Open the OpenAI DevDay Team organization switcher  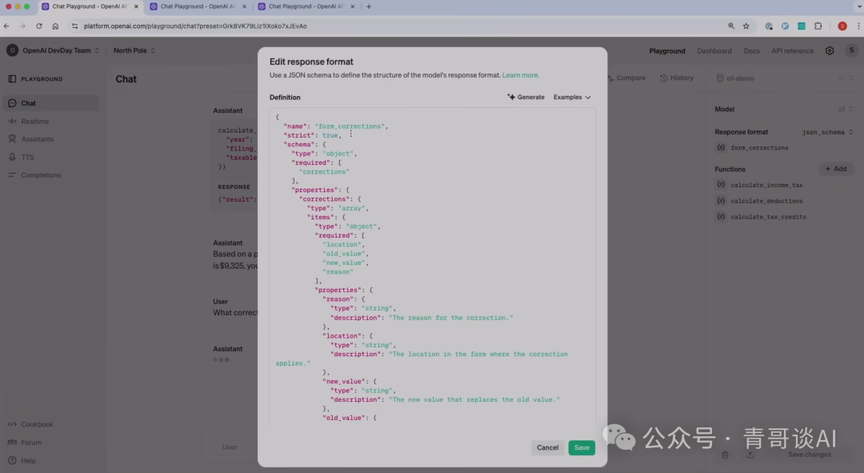tap(54, 50)
